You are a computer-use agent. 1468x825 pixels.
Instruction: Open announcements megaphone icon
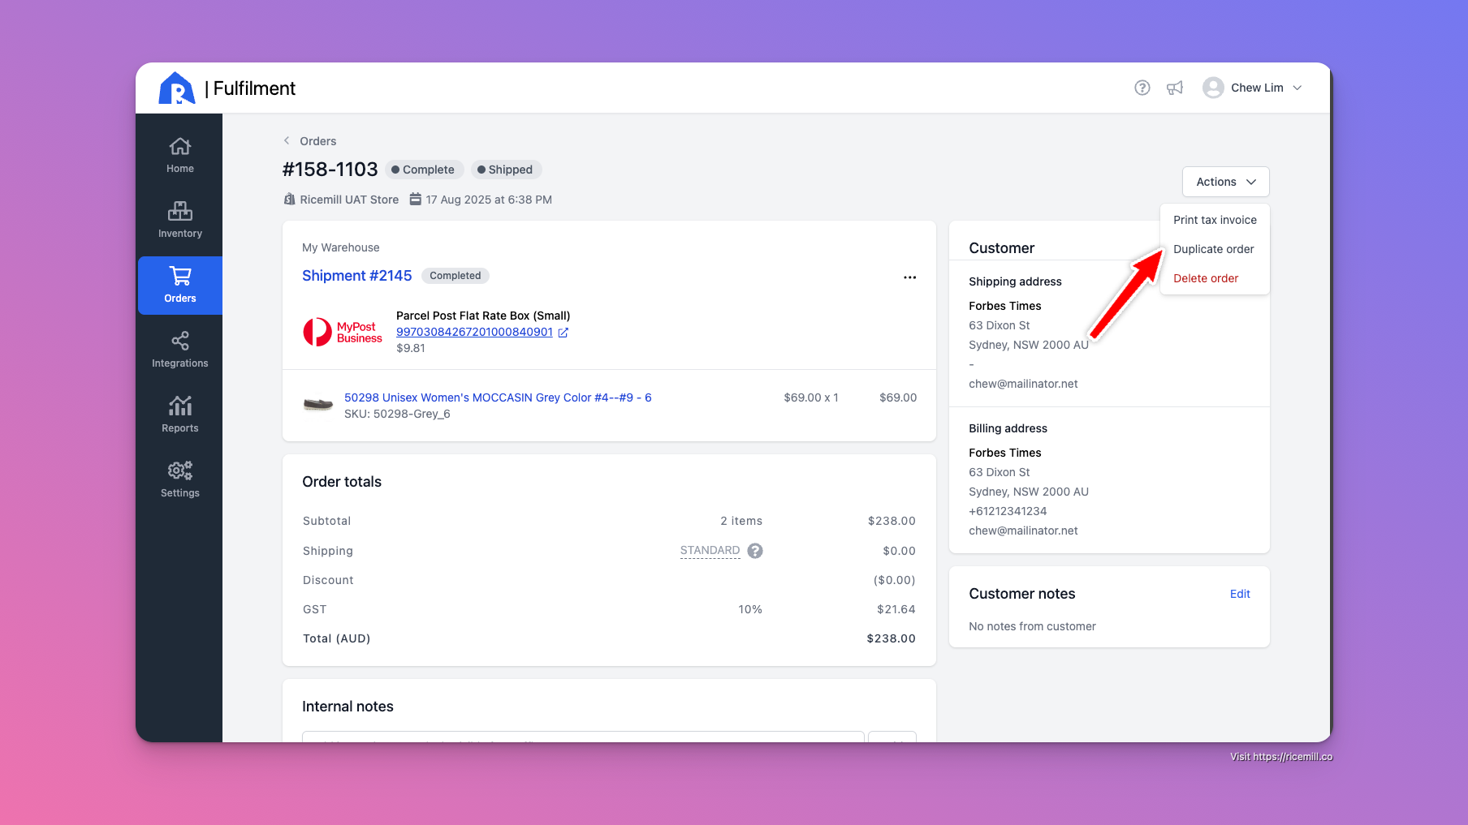coord(1174,88)
